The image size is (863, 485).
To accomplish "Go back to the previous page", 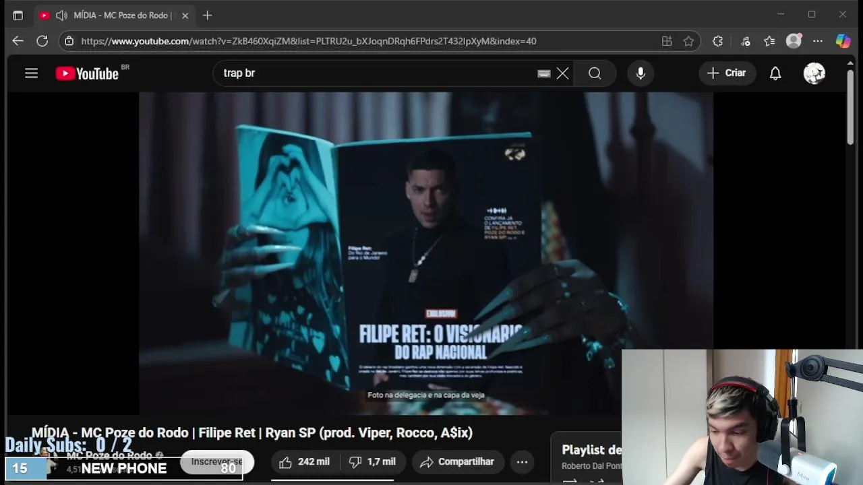I will click(18, 41).
